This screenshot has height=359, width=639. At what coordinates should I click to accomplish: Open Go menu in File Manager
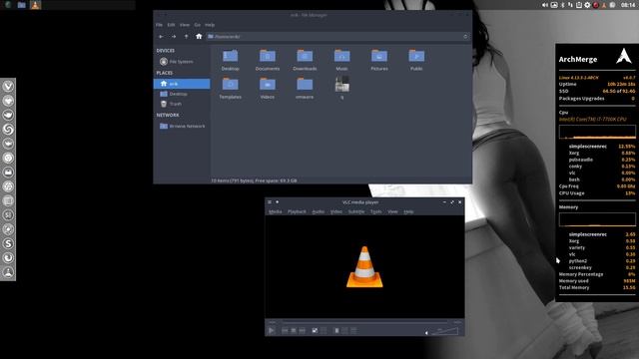point(198,25)
